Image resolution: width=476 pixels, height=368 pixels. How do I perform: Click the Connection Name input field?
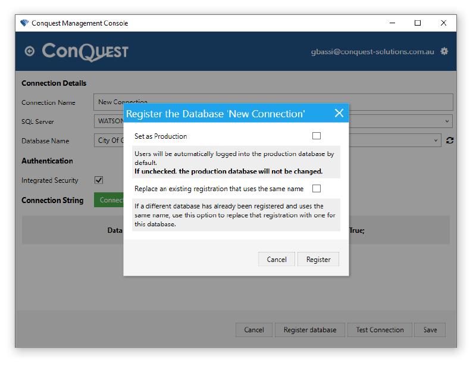[273, 102]
